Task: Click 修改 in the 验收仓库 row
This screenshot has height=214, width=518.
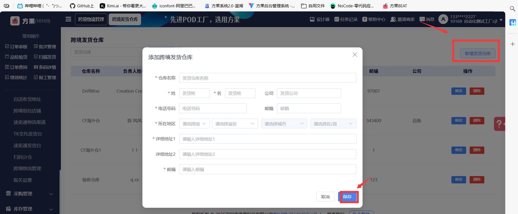Action: pos(459,180)
